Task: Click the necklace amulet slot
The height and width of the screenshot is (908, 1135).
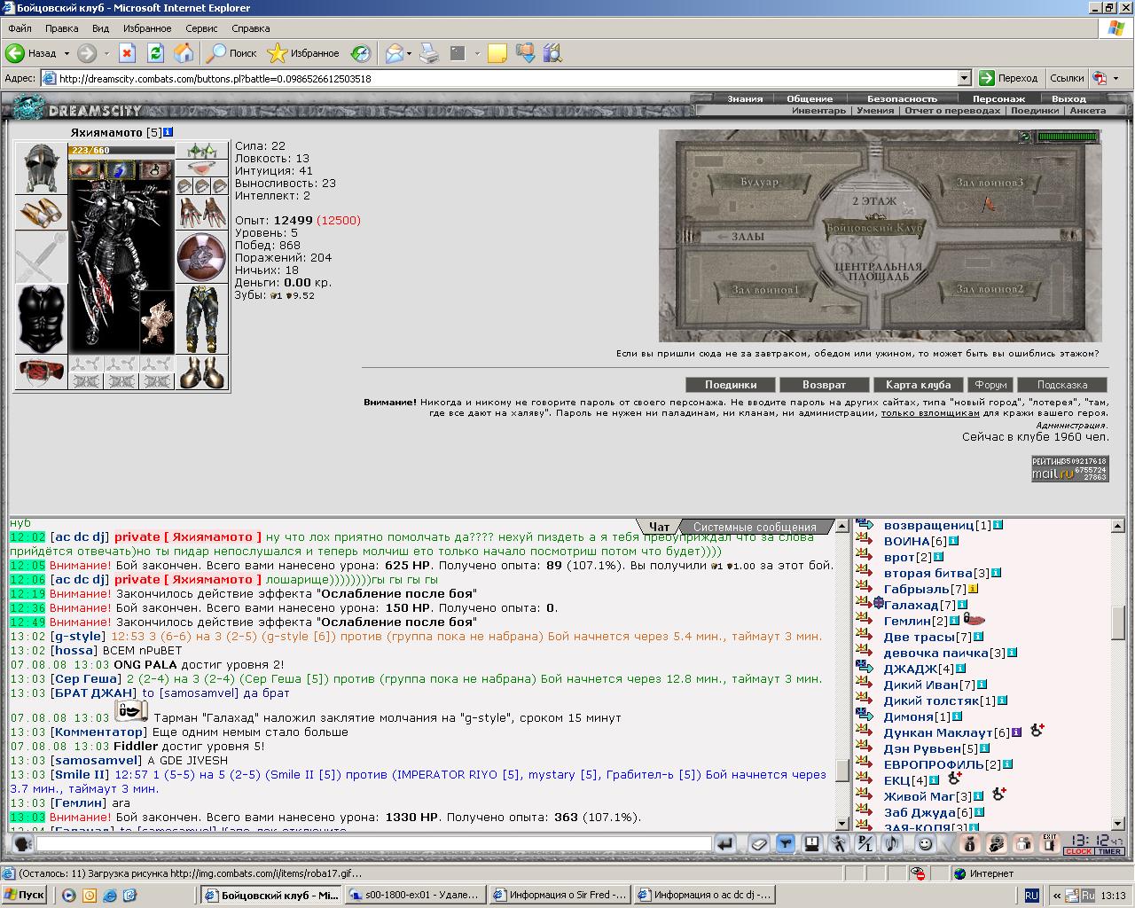Action: click(202, 168)
